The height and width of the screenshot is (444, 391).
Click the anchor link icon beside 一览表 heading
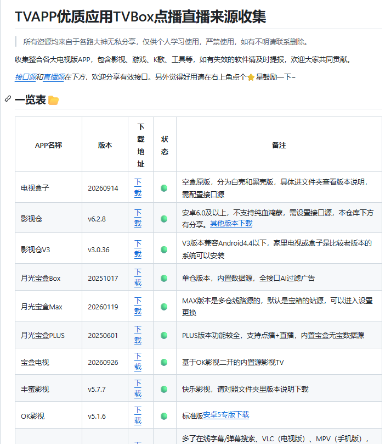click(x=8, y=99)
